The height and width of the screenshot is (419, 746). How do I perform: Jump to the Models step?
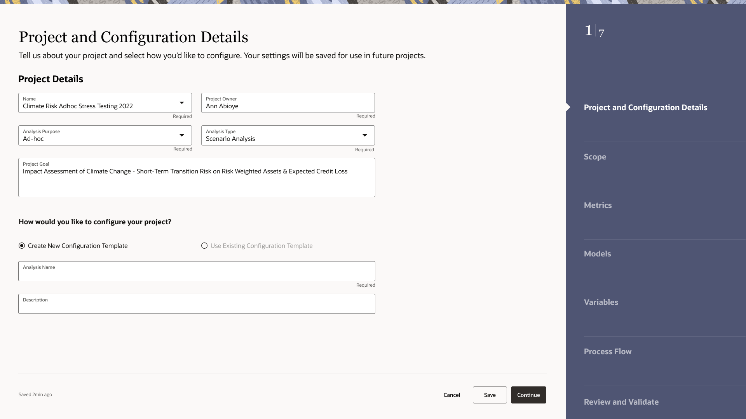click(597, 254)
